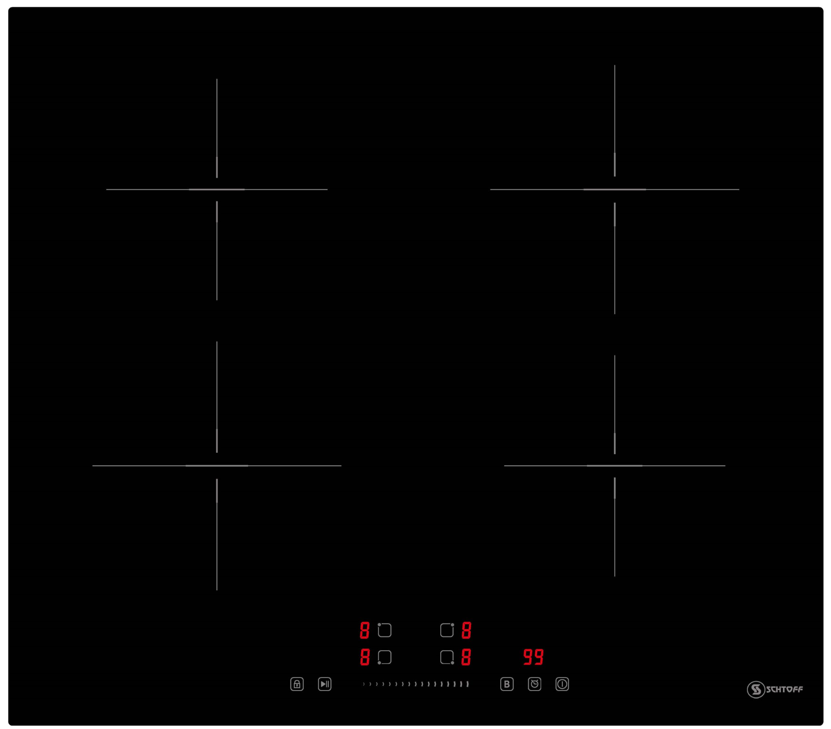831x729 pixels.
Task: Select the rear-right cooking zone icon
Action: [x=447, y=630]
